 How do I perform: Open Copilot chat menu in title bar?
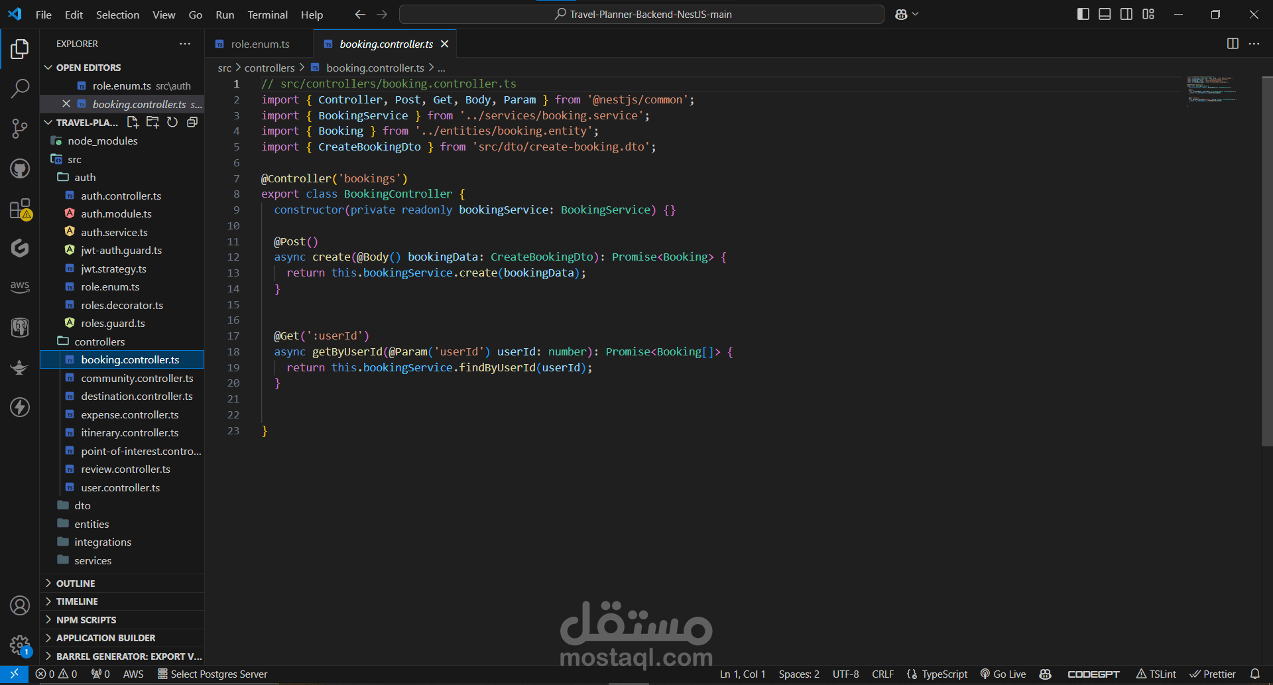[x=906, y=14]
